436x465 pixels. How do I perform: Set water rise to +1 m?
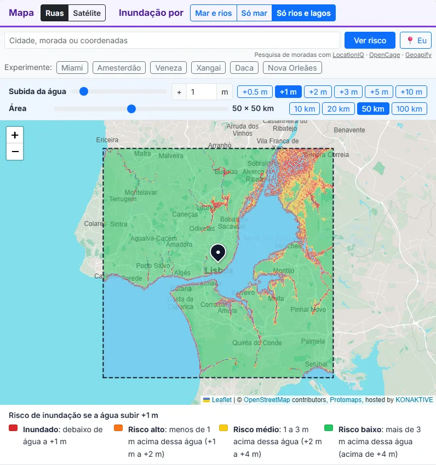pyautogui.click(x=288, y=92)
